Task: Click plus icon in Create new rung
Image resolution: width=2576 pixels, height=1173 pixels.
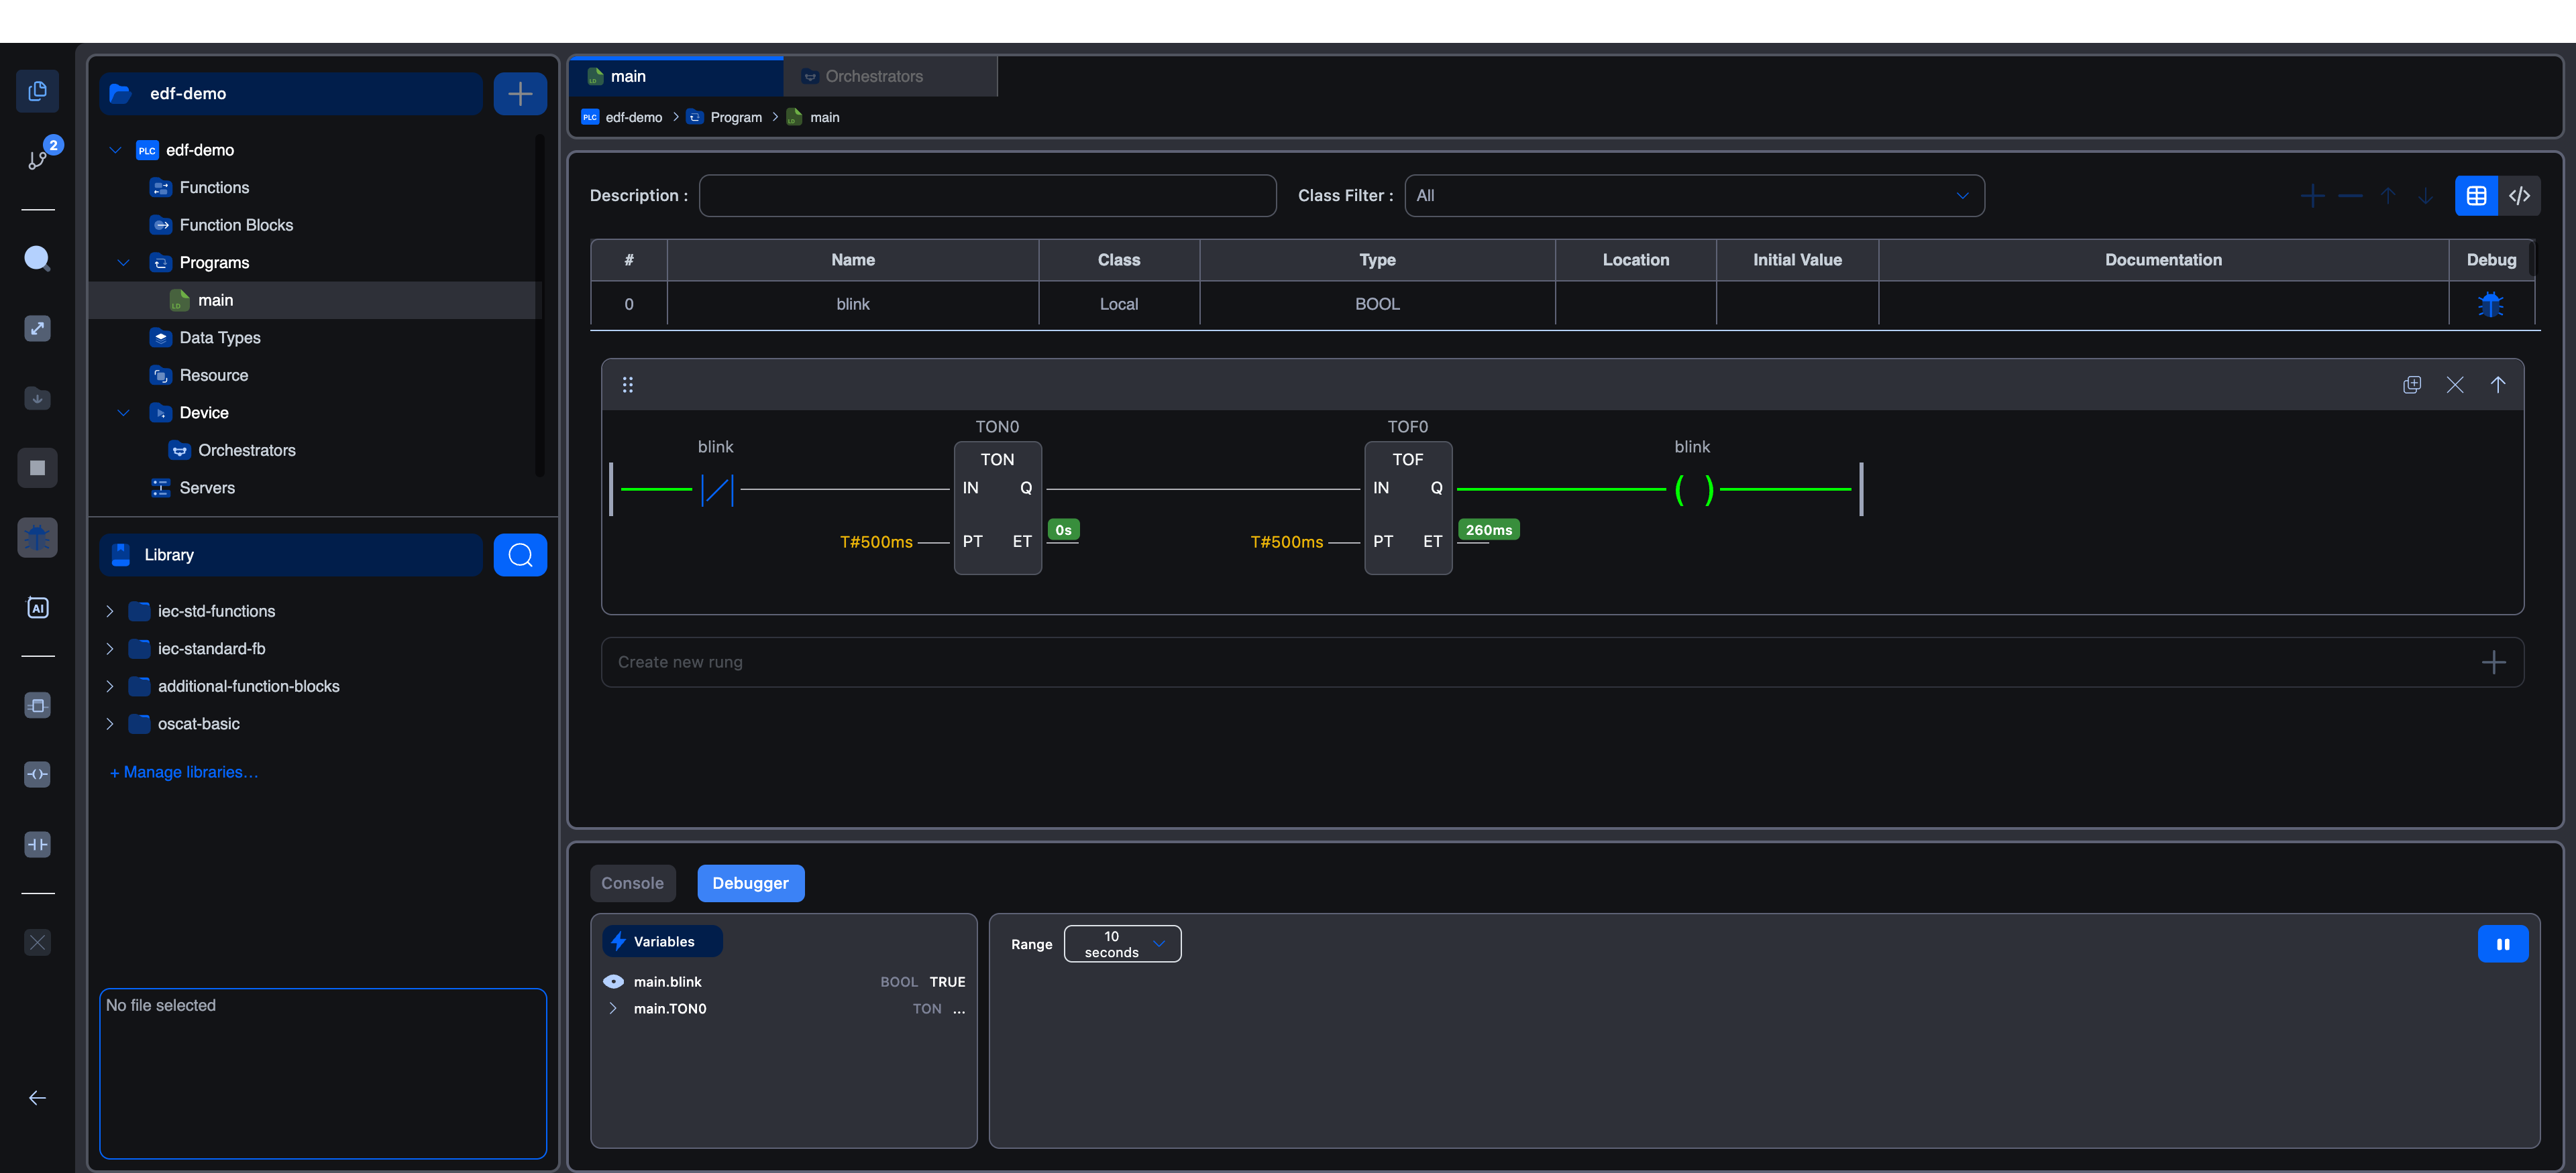Action: tap(2494, 662)
